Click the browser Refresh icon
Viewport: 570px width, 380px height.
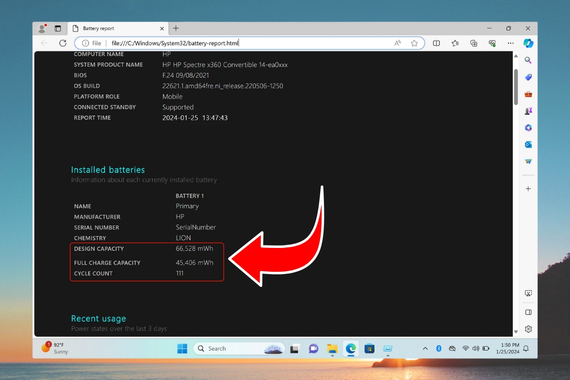click(x=63, y=43)
